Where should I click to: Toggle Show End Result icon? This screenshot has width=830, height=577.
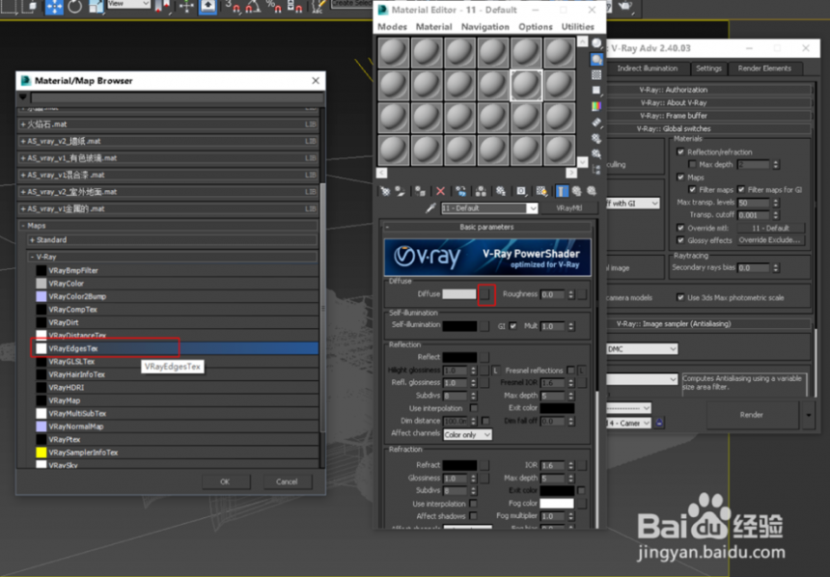pos(562,191)
